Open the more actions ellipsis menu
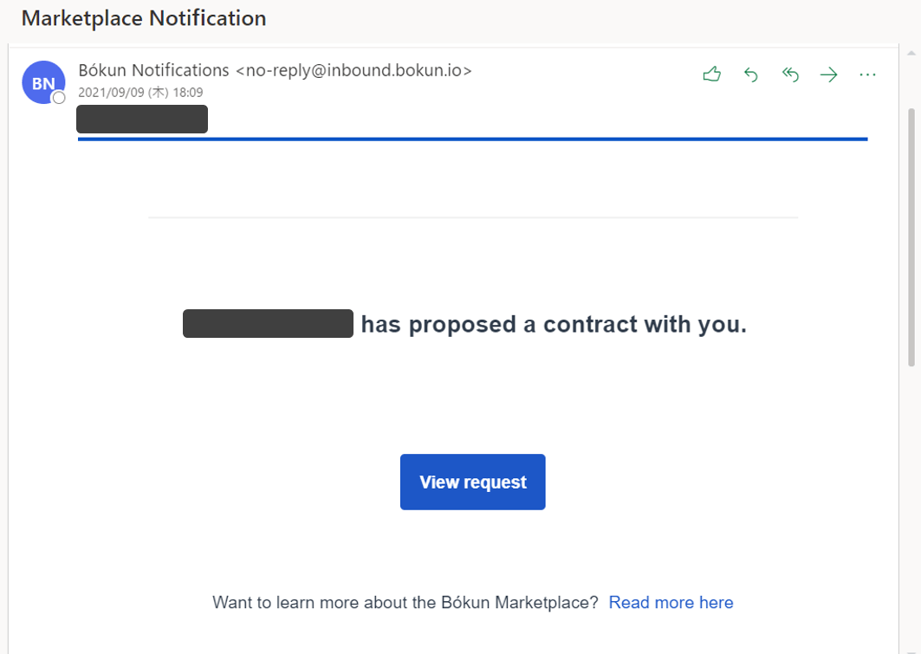This screenshot has height=654, width=921. 867,75
